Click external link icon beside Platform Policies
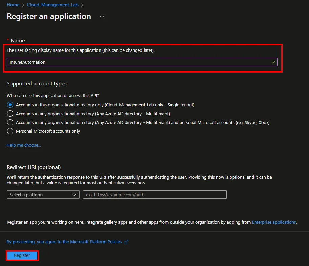This screenshot has height=266, width=309. click(126, 242)
